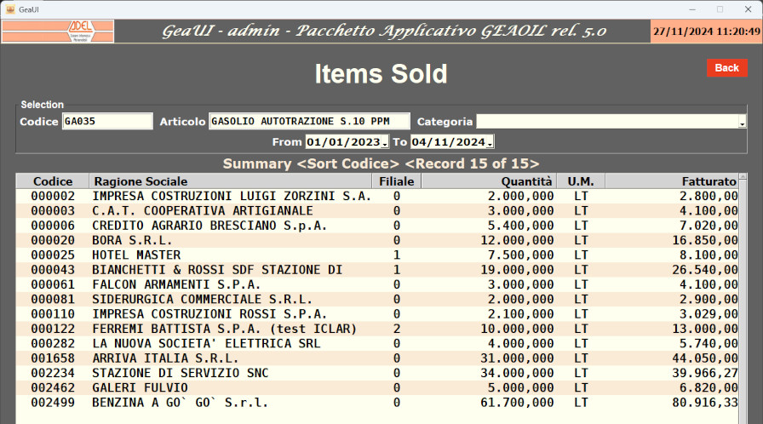763x424 pixels.
Task: Select row ARRIVA ITALIA S.R.L.
Action: (377, 358)
